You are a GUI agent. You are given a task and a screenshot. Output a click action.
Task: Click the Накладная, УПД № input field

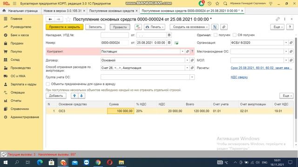[x=115, y=35]
